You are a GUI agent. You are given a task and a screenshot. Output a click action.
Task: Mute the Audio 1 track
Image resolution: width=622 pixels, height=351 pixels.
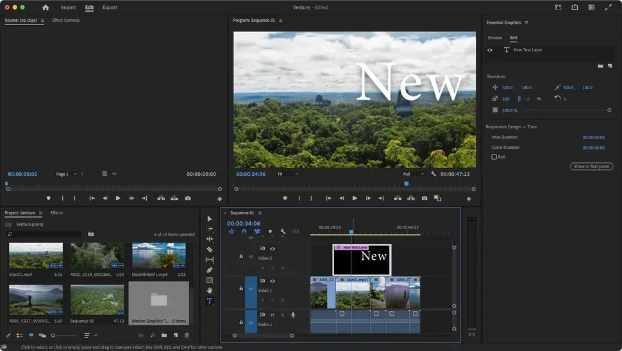[273, 315]
